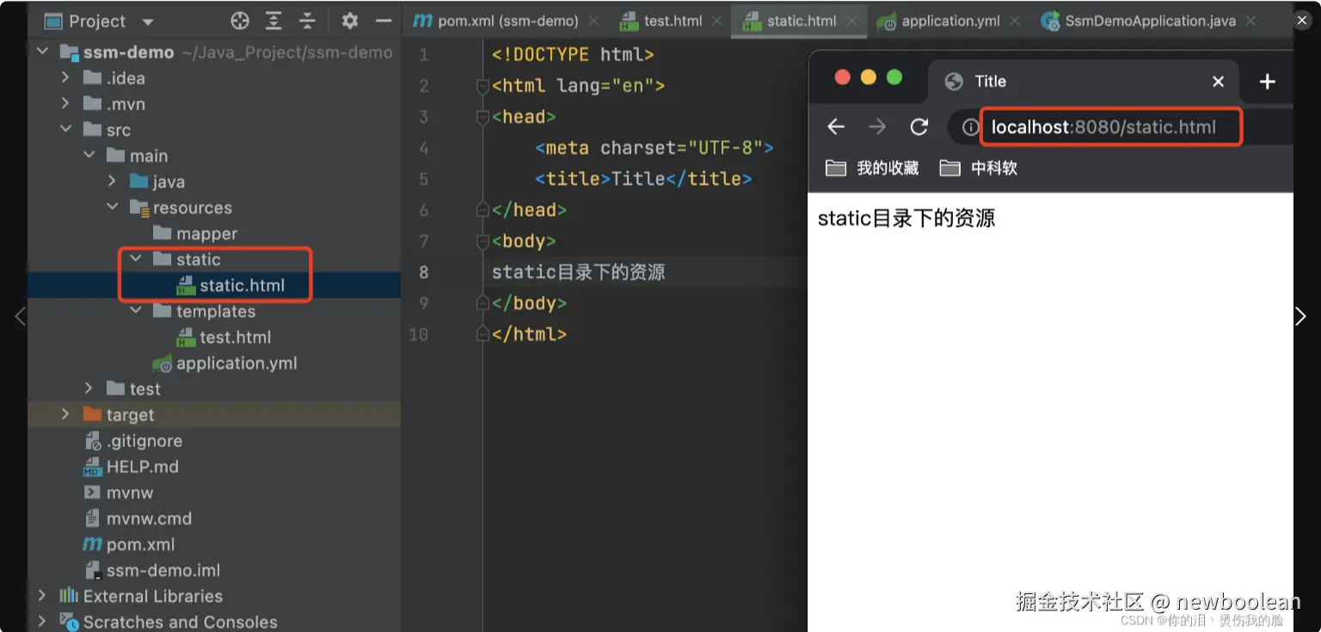Click site info icon in address bar
This screenshot has height=632, width=1321.
coord(970,127)
